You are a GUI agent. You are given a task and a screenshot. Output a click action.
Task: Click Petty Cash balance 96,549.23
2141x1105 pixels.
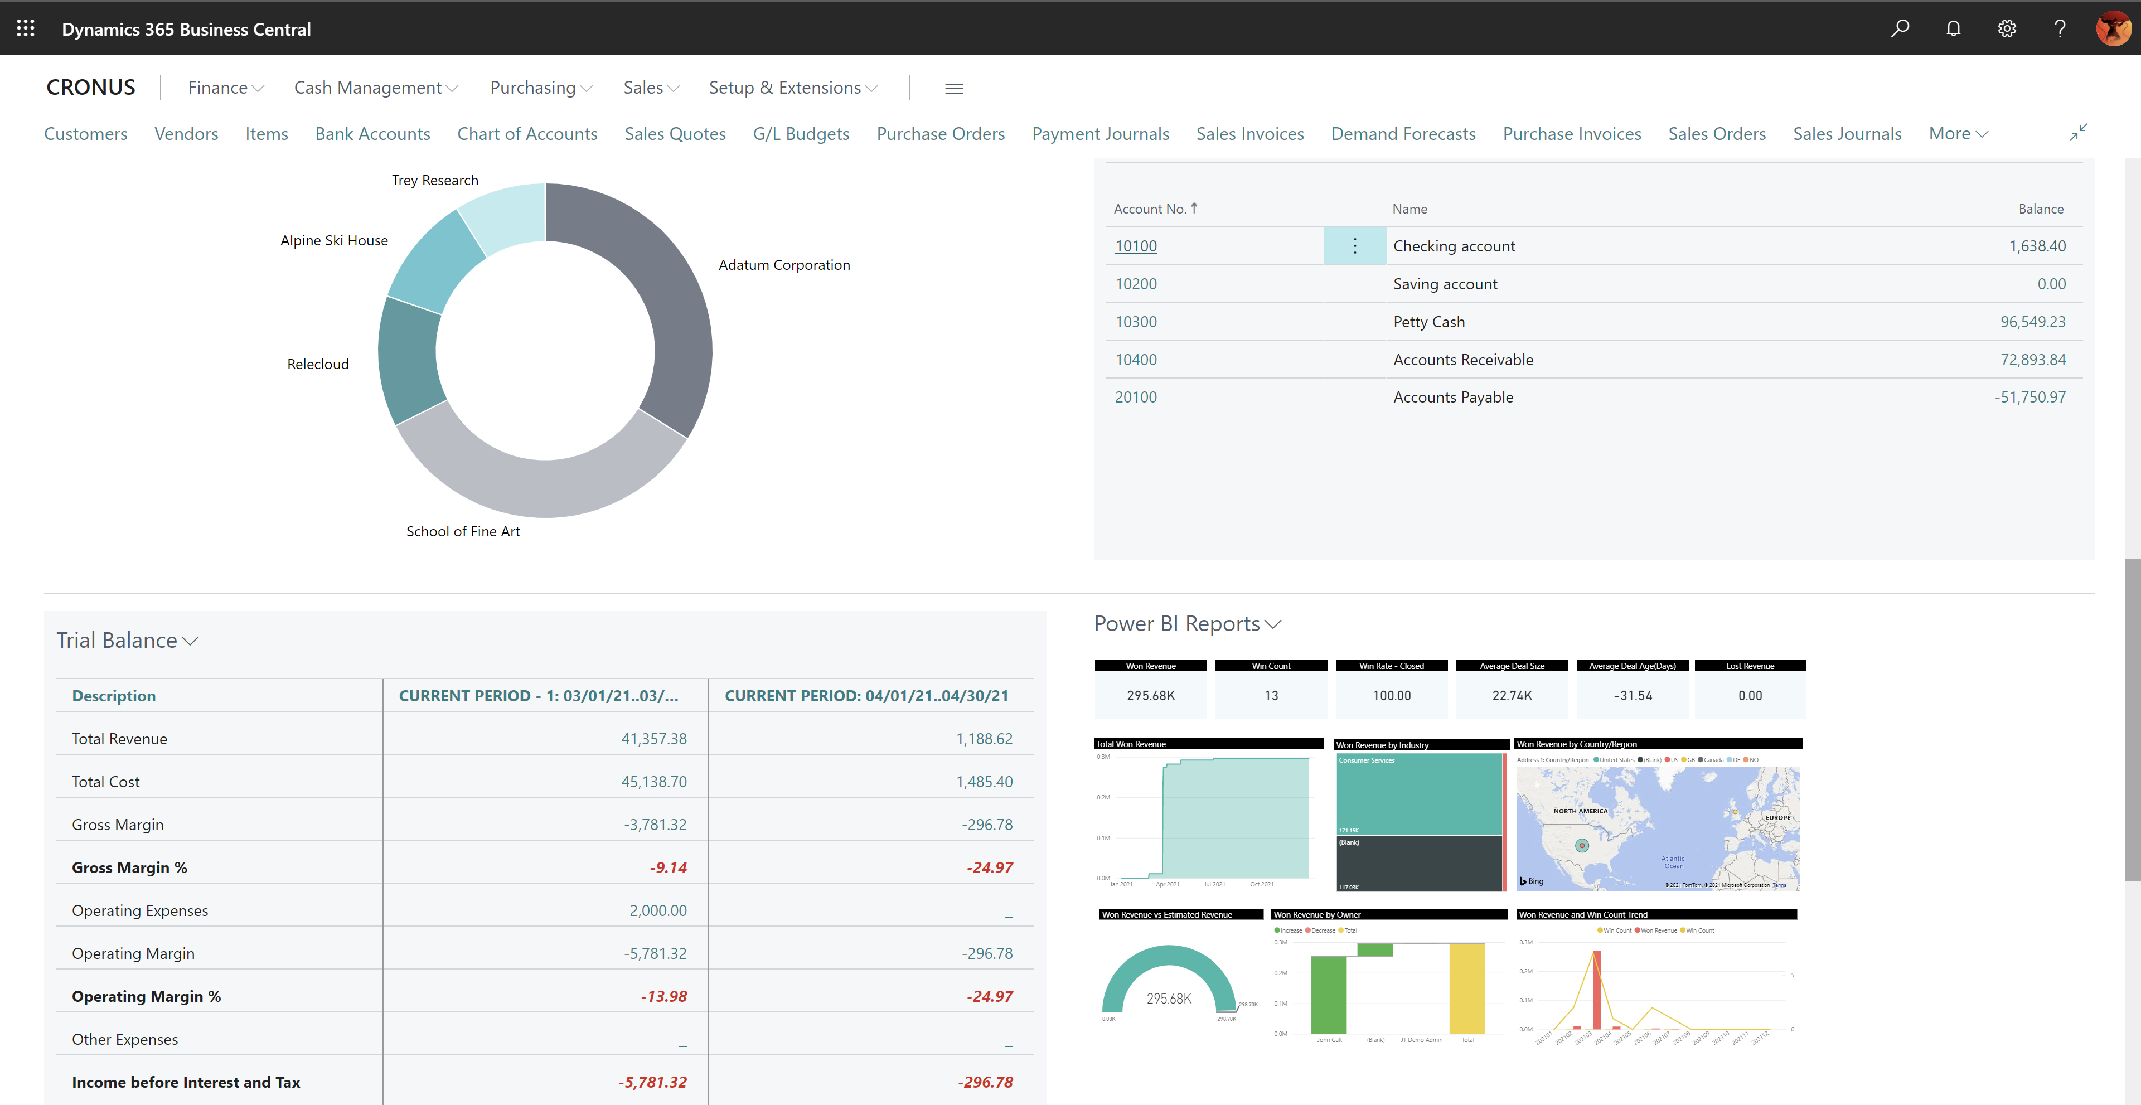click(x=2032, y=322)
